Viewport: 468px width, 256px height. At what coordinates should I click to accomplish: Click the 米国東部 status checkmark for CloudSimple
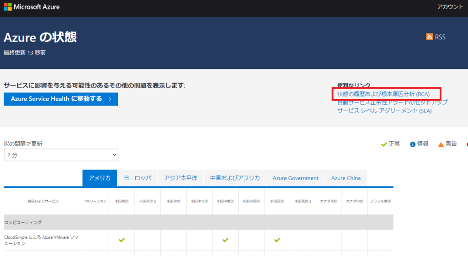click(122, 240)
